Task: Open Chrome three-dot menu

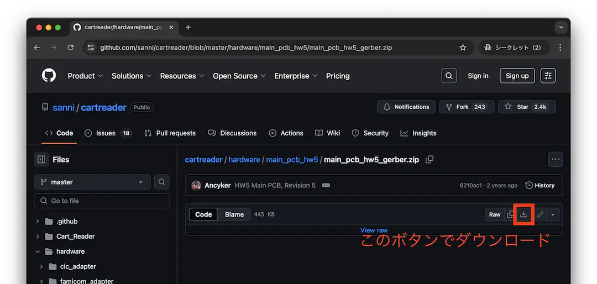Action: click(x=560, y=48)
